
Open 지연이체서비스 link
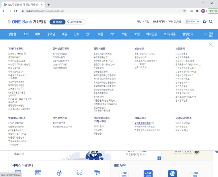pyautogui.click(x=182, y=79)
